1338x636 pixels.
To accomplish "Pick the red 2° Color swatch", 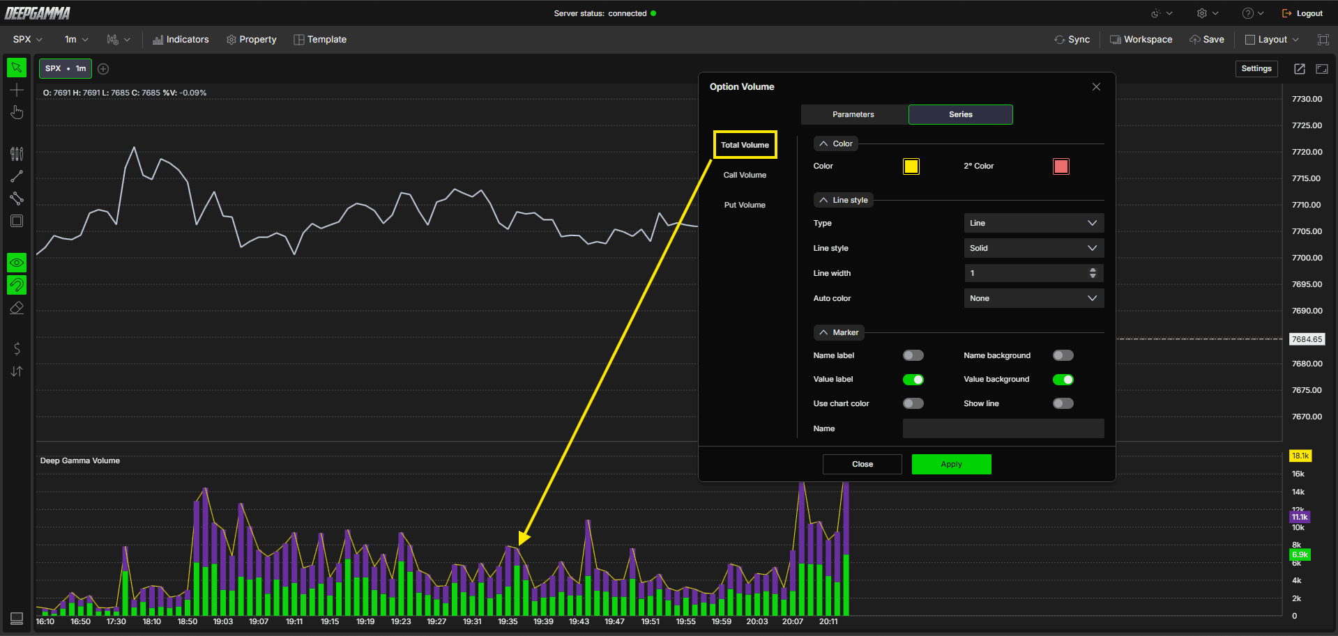I will click(1060, 166).
